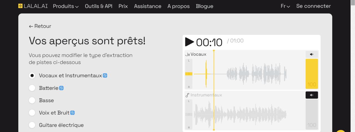This screenshot has height=132, width=355.
Task: Click the Instrumentaux music note icon
Action: (x=187, y=95)
